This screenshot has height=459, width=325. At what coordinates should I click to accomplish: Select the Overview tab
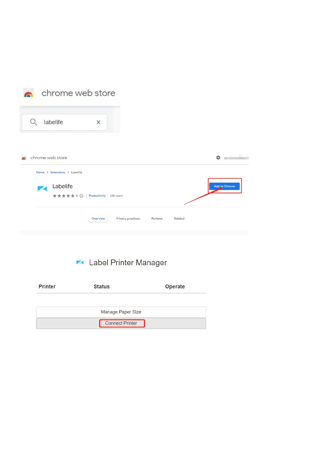(98, 219)
